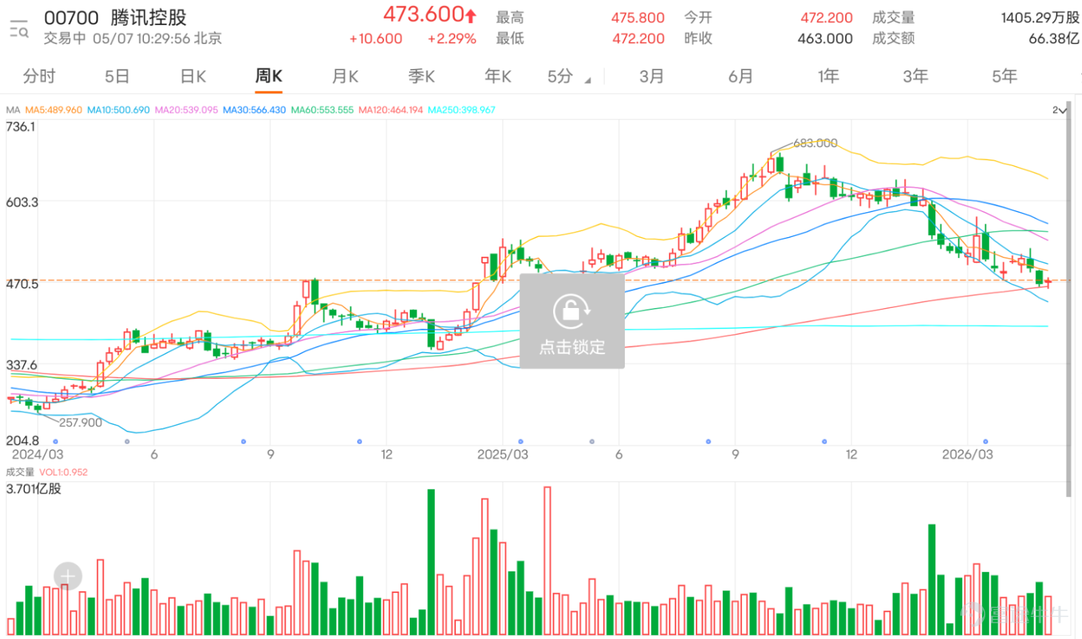
Task: Click the 257.900 low price marker
Action: pos(80,423)
